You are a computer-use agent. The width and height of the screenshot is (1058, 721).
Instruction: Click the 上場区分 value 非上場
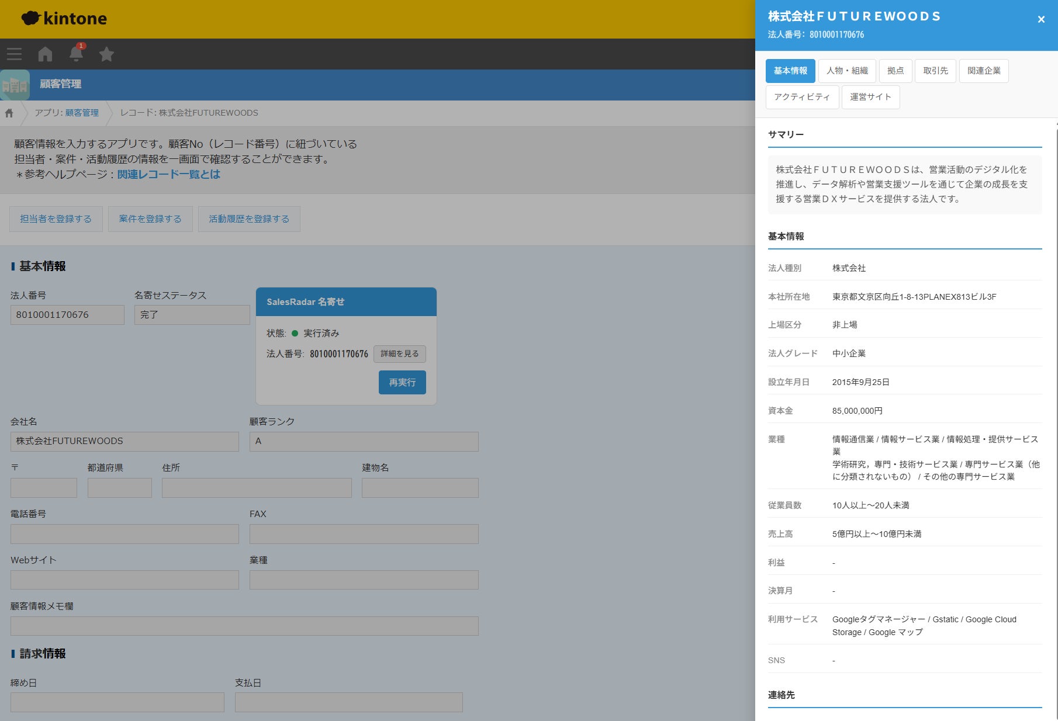845,325
